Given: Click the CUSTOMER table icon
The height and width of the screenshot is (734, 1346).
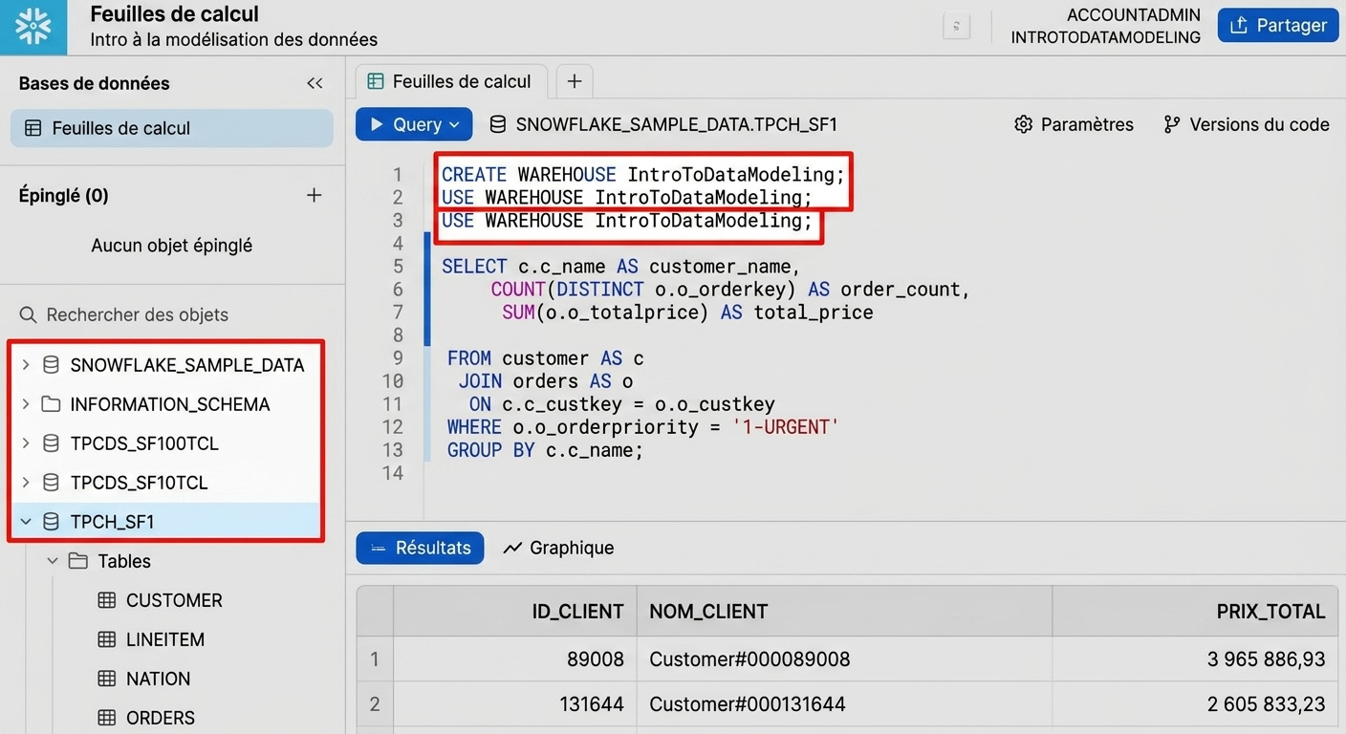Looking at the screenshot, I should pos(107,600).
